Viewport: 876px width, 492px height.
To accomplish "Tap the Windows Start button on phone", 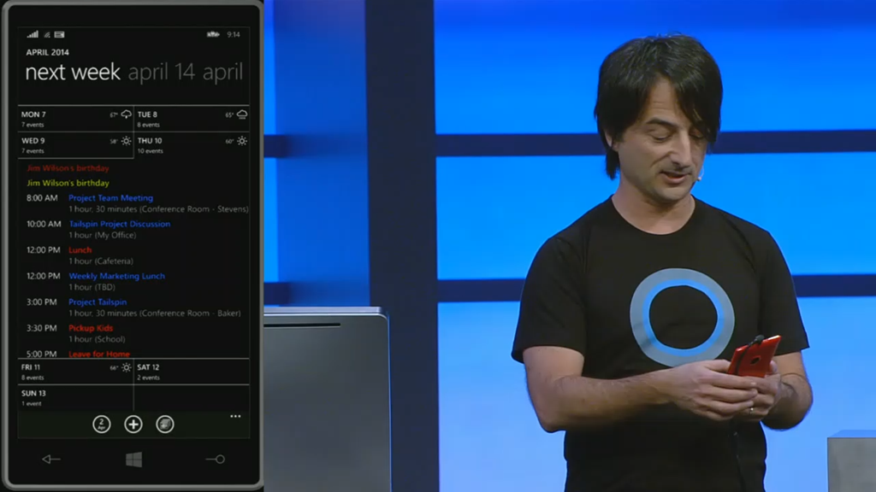I will pyautogui.click(x=133, y=460).
